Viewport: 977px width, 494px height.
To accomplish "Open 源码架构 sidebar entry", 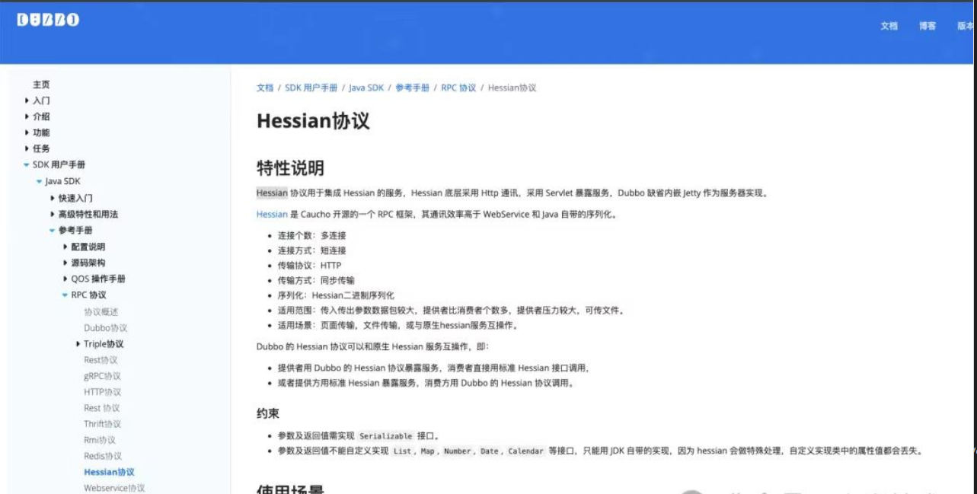I will point(88,263).
